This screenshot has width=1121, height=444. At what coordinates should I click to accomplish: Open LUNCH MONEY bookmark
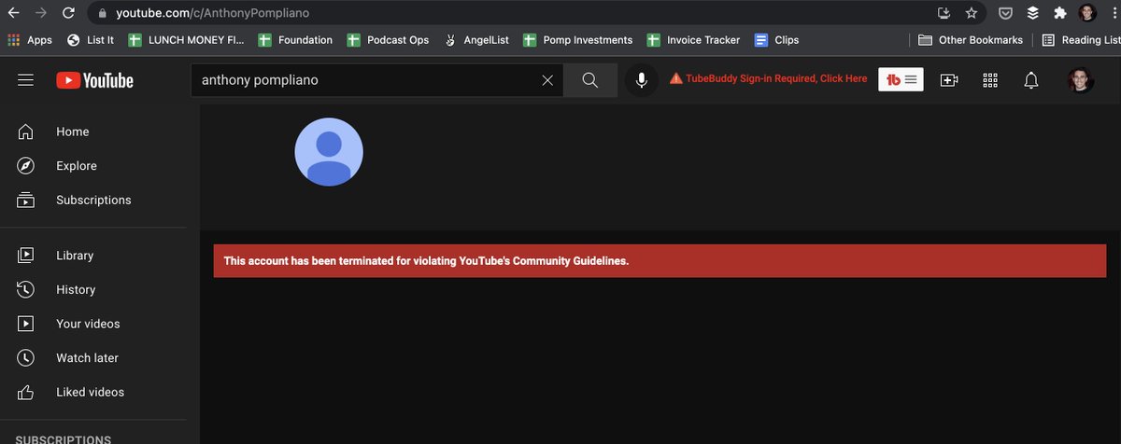186,40
